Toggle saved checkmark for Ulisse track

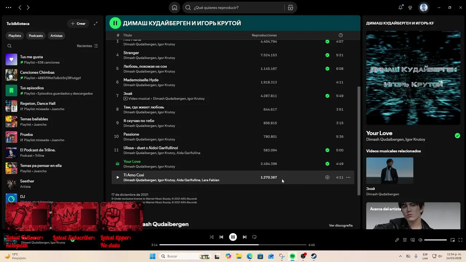[x=327, y=150]
